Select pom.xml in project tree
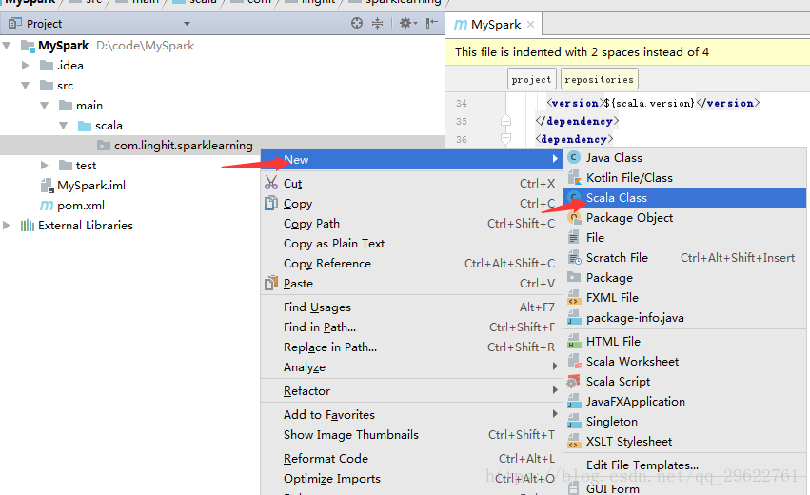 (81, 205)
